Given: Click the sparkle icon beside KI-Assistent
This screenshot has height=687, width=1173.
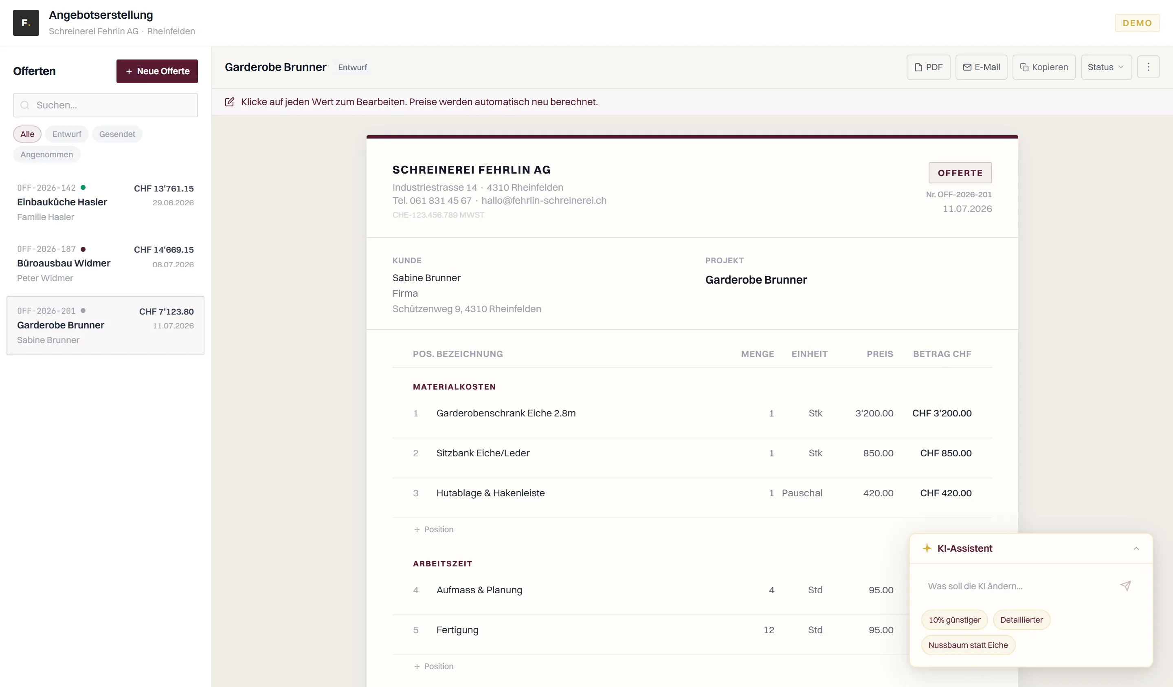Looking at the screenshot, I should coord(927,548).
